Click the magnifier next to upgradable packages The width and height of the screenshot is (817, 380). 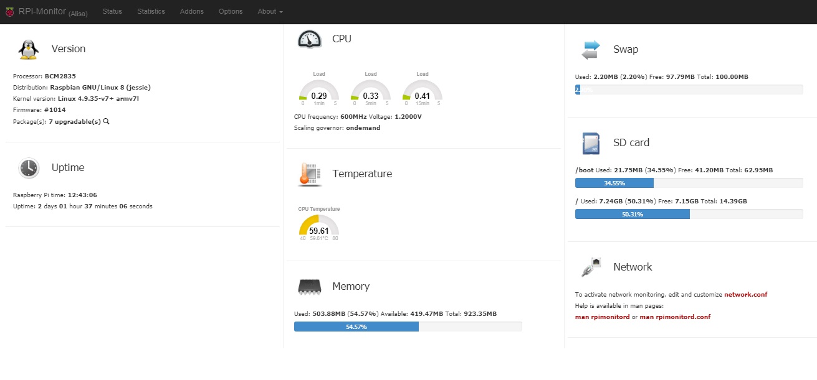click(107, 121)
